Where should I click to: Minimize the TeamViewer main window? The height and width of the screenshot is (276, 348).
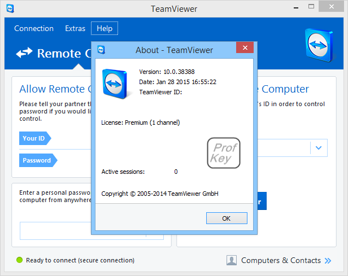[296, 8]
